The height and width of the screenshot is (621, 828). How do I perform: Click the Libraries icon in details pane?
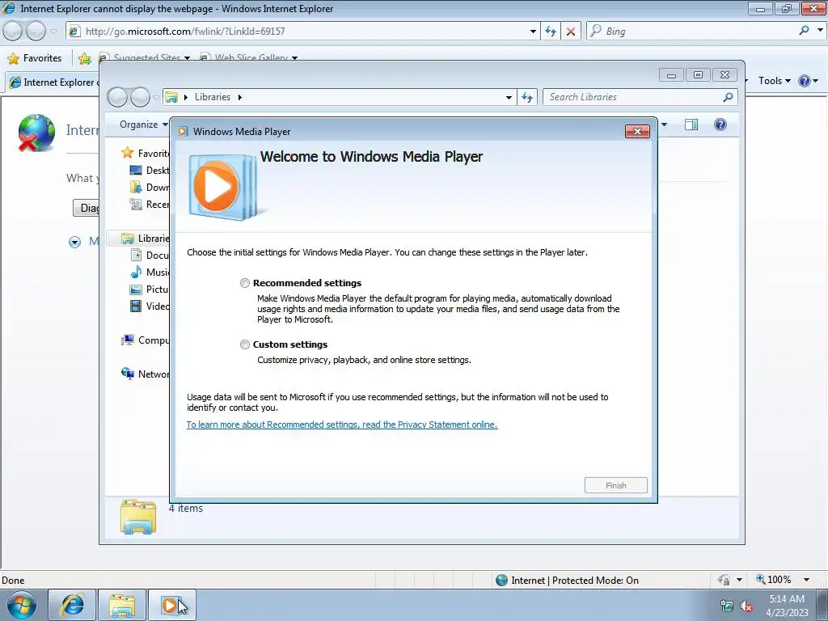pos(137,517)
